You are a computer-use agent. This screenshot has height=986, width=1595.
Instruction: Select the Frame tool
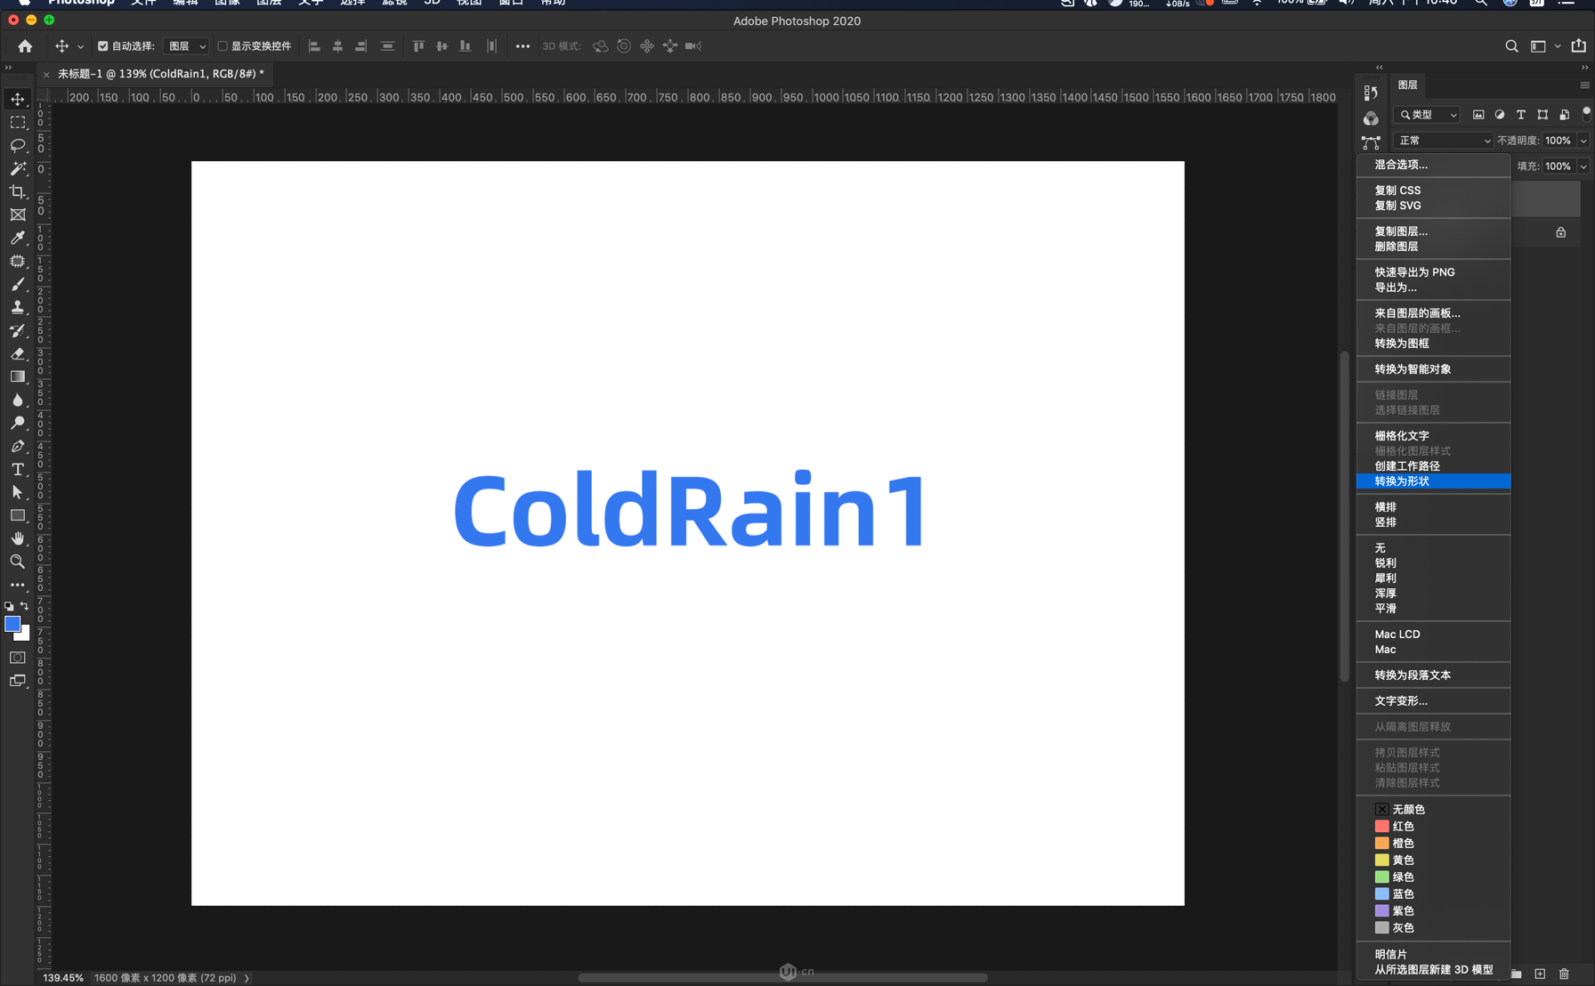click(x=18, y=214)
